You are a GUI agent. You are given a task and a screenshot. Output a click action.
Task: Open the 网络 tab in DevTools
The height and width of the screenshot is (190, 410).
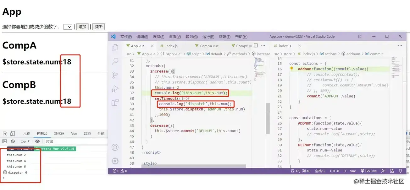pos(87,133)
